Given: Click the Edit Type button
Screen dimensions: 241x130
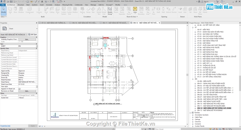Looking at the screenshot, I should (x=32, y=35).
